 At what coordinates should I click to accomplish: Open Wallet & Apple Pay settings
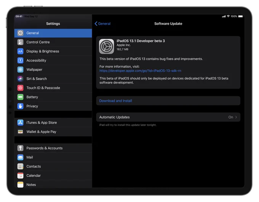click(x=53, y=132)
